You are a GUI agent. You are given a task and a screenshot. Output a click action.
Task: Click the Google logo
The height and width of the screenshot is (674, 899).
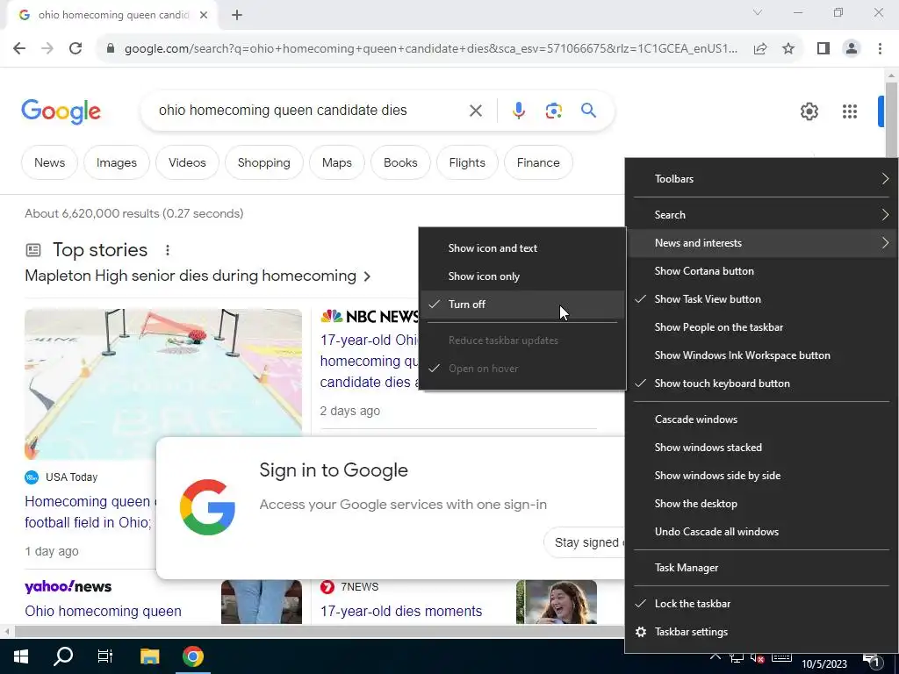tap(61, 111)
